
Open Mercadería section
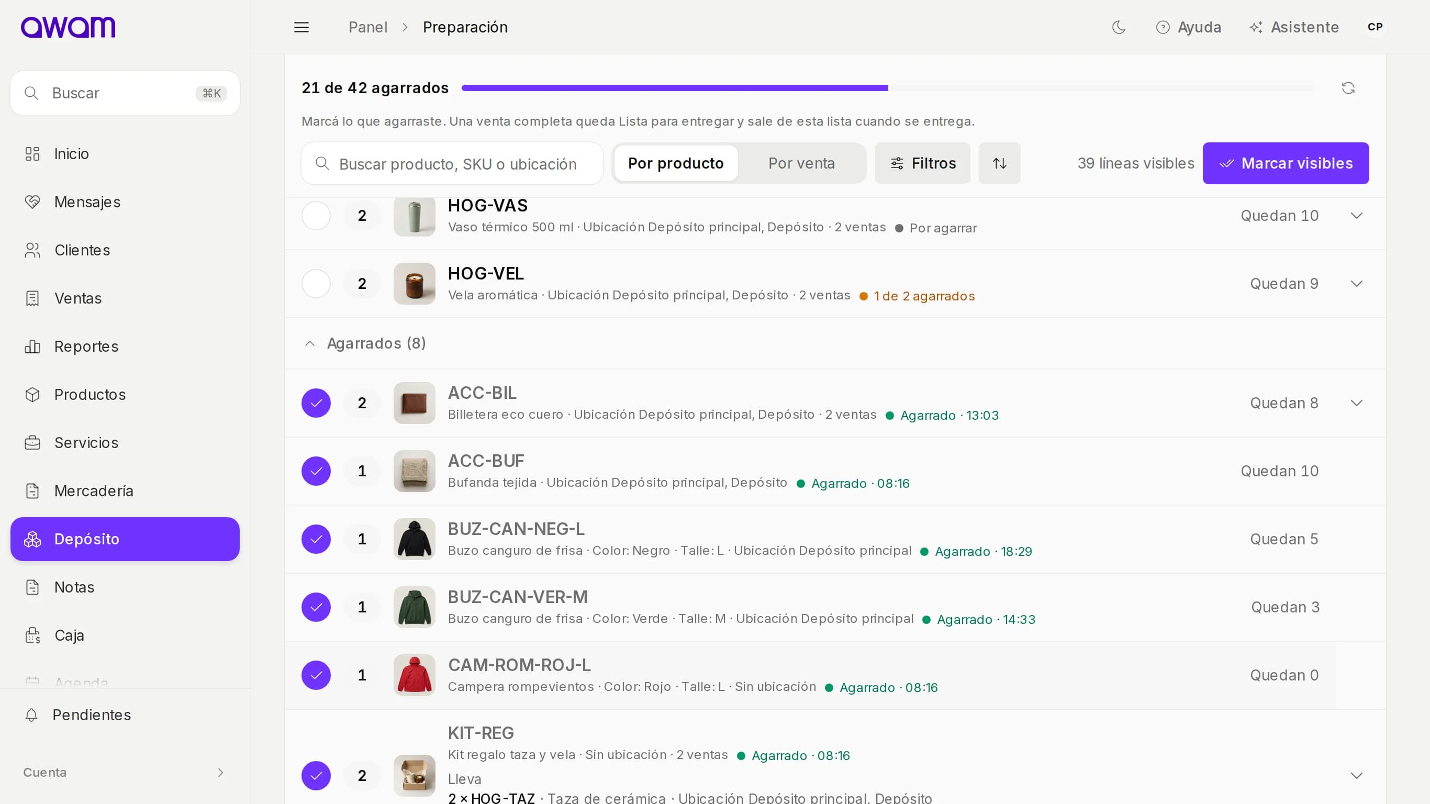click(x=125, y=491)
